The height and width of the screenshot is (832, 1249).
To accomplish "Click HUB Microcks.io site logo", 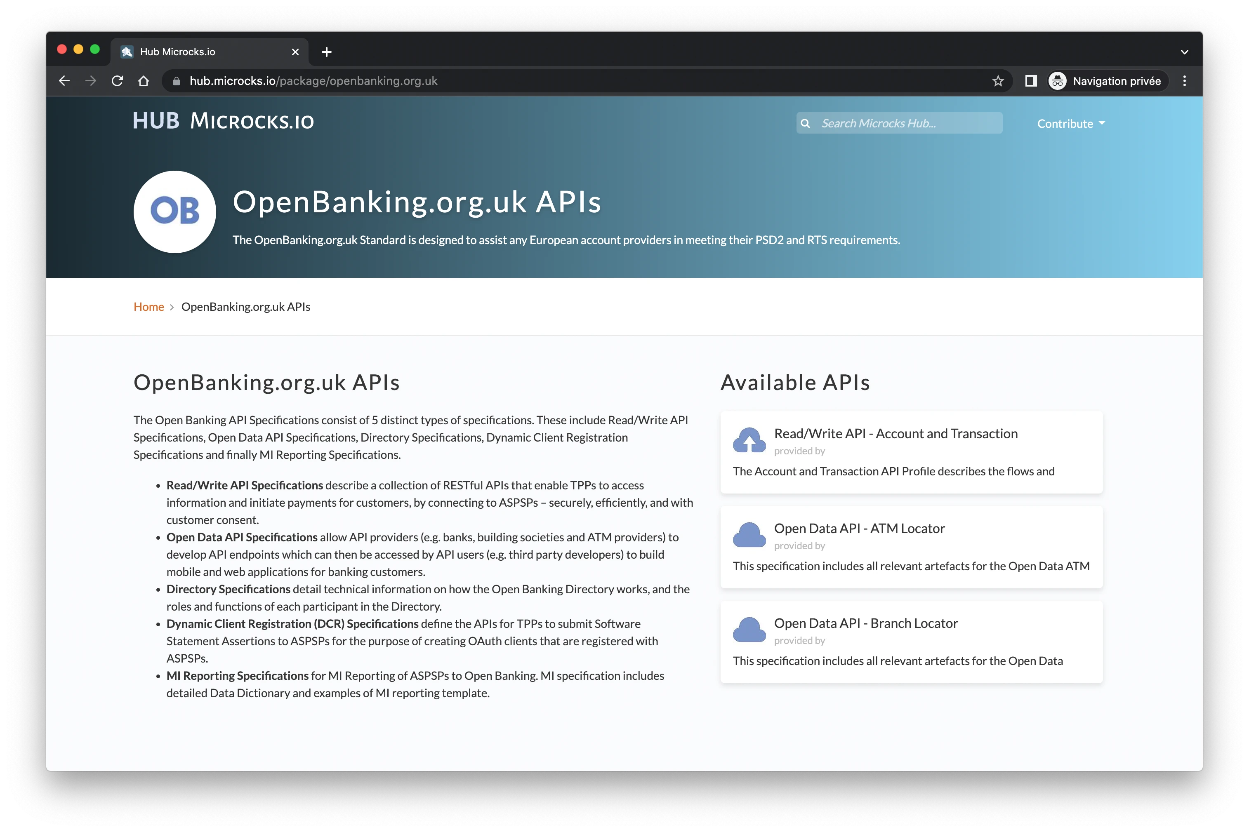I will tap(223, 121).
